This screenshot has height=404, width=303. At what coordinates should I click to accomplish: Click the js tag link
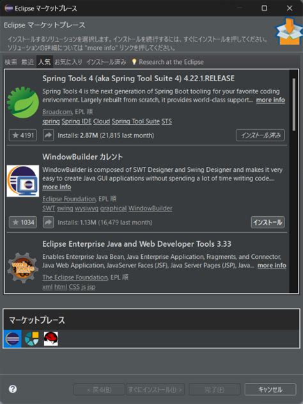click(83, 287)
